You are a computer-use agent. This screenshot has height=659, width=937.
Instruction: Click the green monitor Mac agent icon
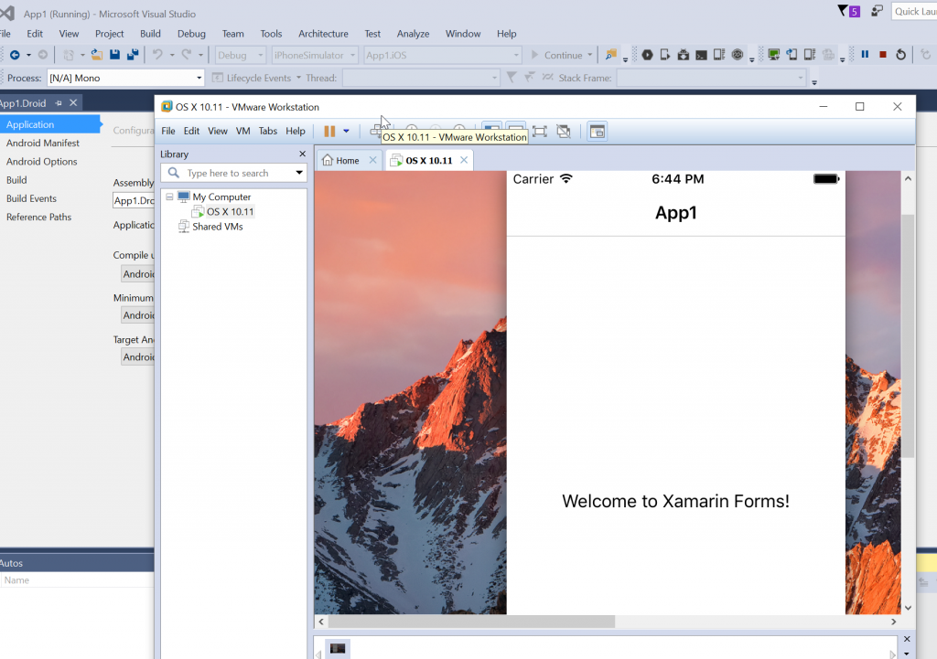(774, 55)
